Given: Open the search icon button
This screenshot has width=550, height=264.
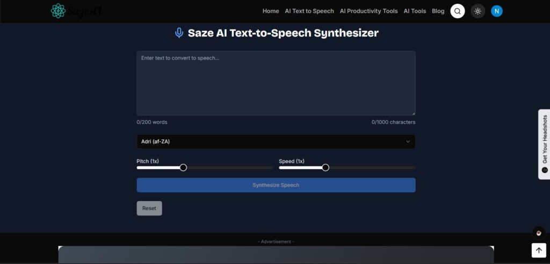Looking at the screenshot, I should [x=458, y=11].
